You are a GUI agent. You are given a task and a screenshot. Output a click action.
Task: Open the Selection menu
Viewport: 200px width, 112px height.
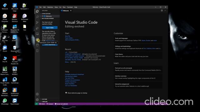tap(50, 7)
